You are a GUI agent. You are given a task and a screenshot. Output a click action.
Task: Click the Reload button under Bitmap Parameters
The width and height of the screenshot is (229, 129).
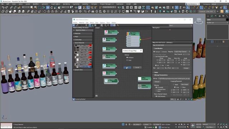(x=157, y=82)
